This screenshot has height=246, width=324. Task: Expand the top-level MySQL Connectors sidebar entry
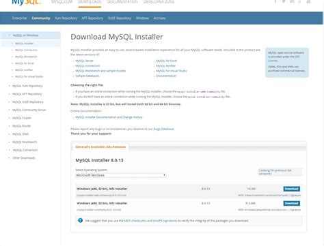(x=25, y=150)
